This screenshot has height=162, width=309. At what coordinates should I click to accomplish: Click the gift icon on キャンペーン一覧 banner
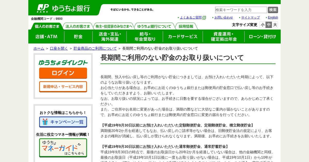(x=45, y=122)
